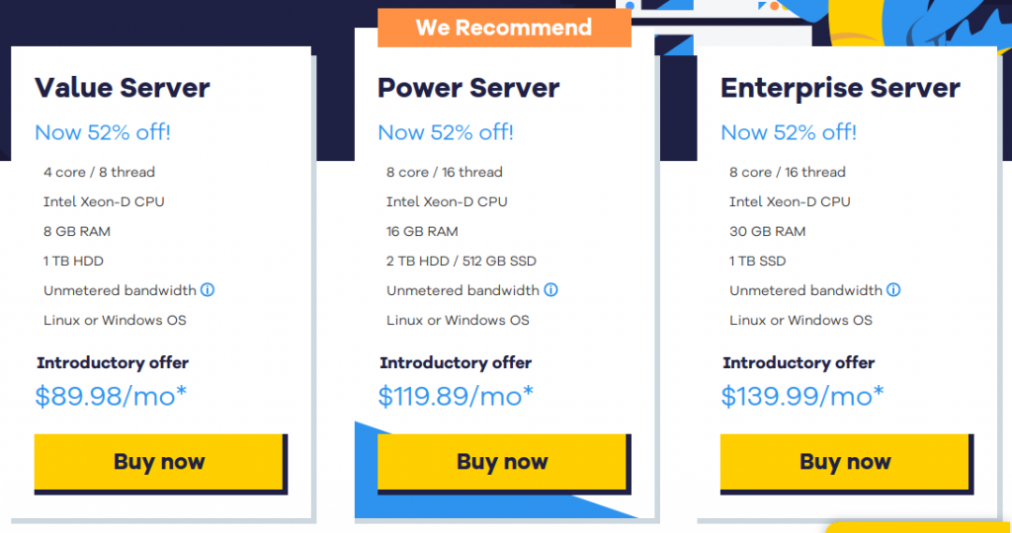Select the Power Server heading

(x=468, y=88)
